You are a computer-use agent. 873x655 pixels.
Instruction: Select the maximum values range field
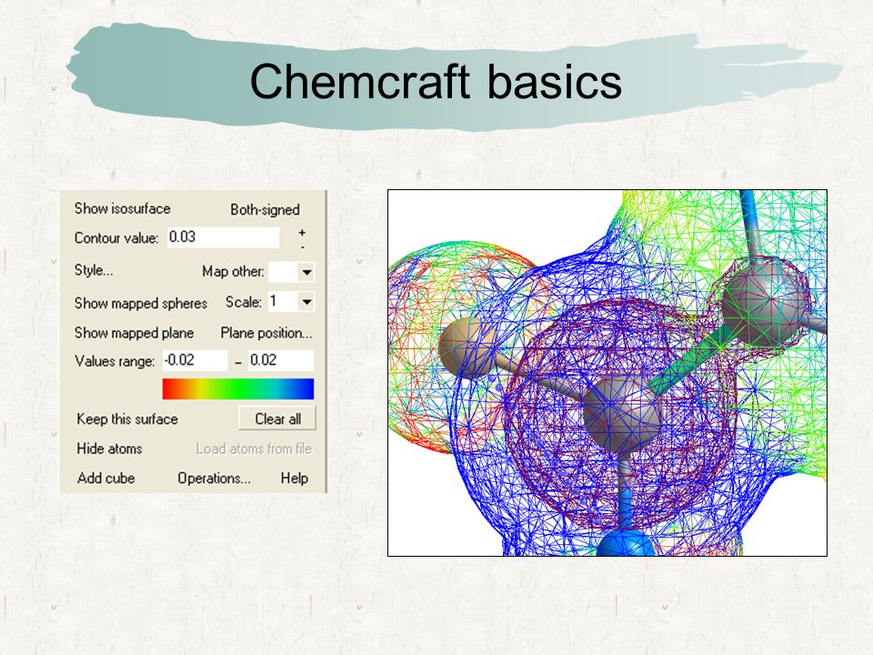click(x=281, y=360)
